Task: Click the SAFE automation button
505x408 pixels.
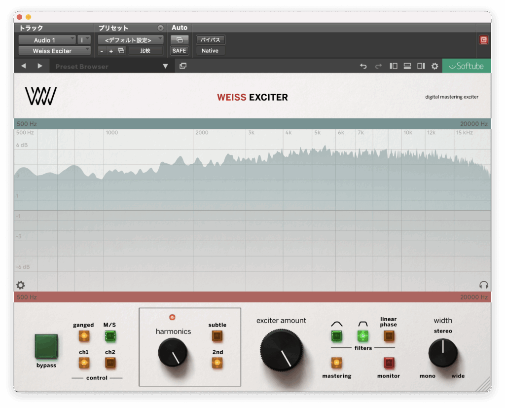Action: (x=180, y=51)
